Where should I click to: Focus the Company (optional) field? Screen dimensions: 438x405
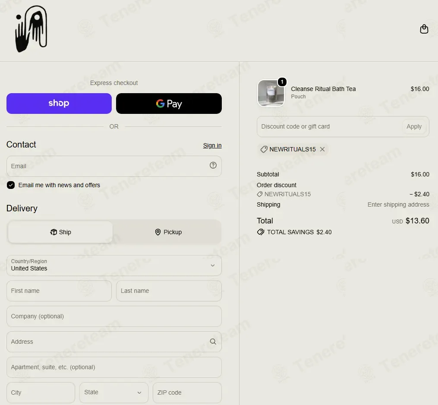click(x=114, y=316)
